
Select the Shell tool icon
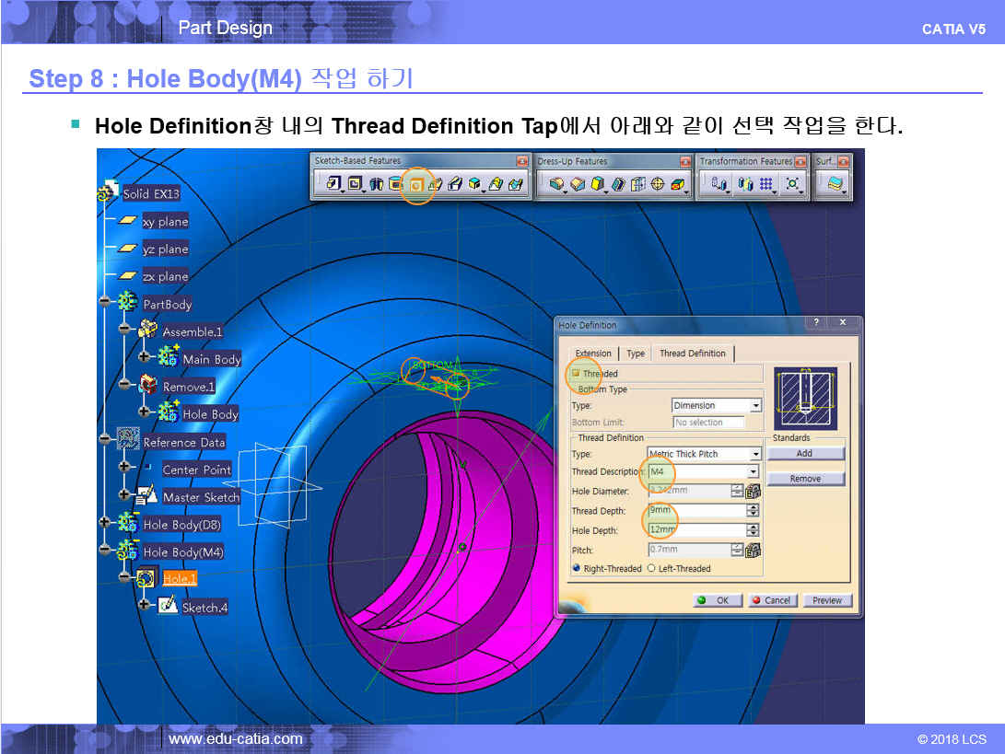pyautogui.click(x=618, y=184)
